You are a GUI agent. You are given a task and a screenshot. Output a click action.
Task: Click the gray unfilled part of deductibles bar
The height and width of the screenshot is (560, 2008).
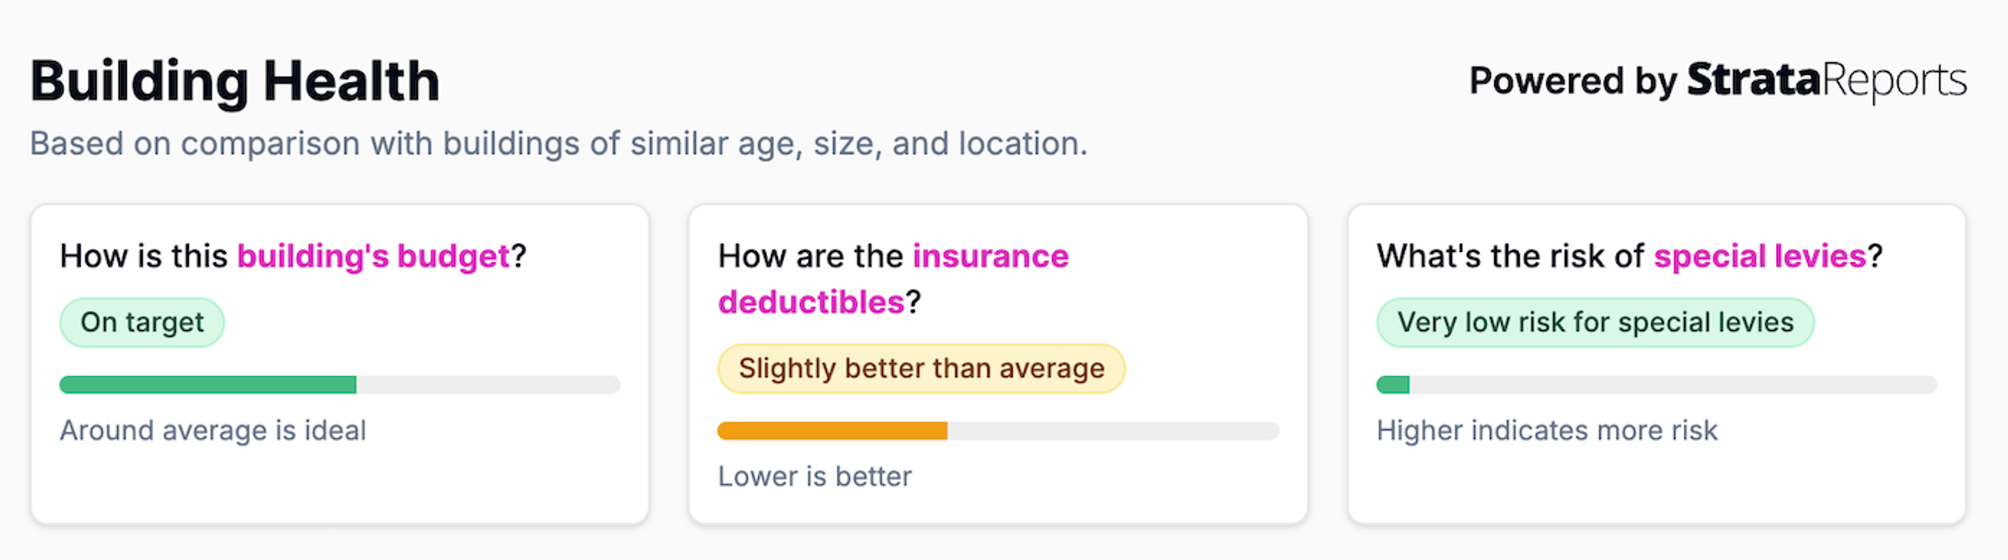point(1112,431)
